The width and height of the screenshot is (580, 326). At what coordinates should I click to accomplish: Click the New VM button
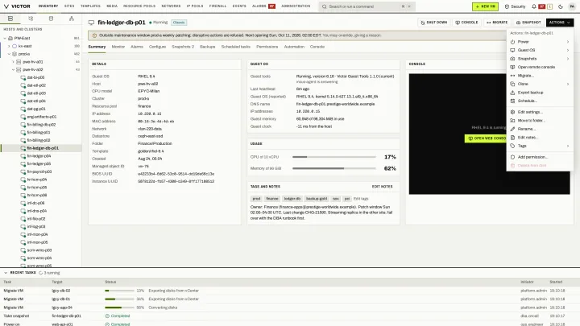pos(485,6)
